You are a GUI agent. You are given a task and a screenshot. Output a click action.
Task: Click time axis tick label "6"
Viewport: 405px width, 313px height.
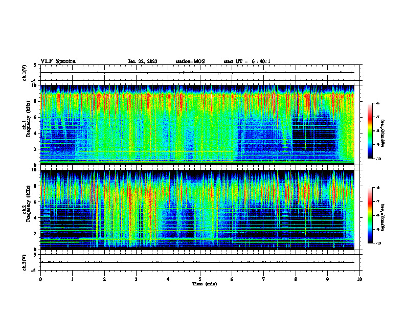click(x=232, y=279)
